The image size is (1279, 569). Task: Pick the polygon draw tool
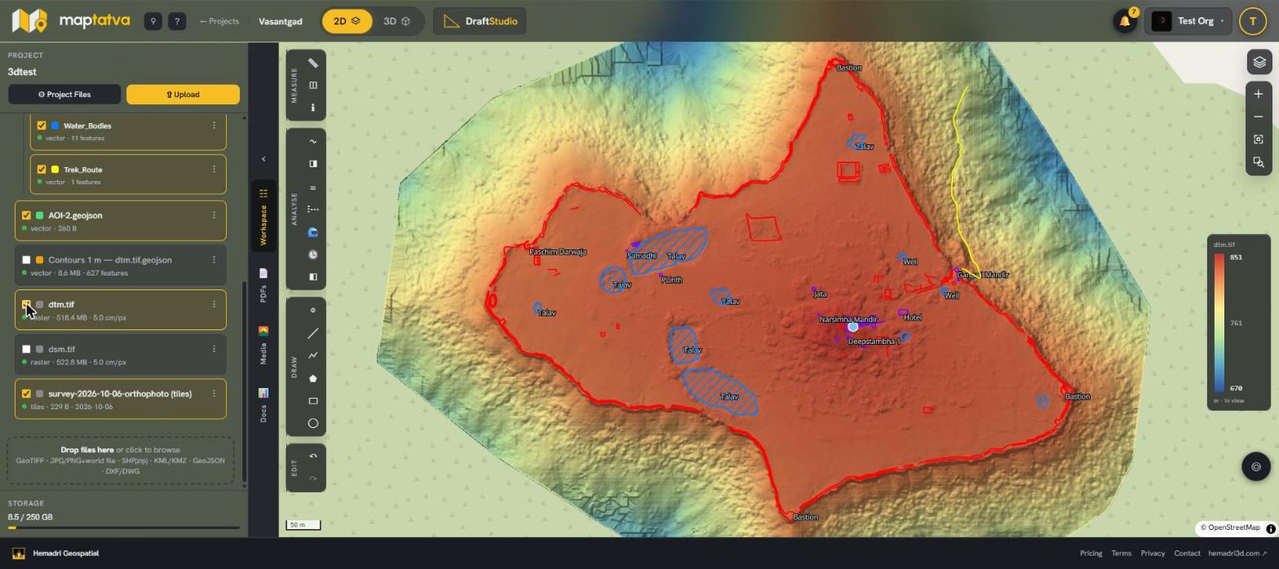(x=313, y=378)
